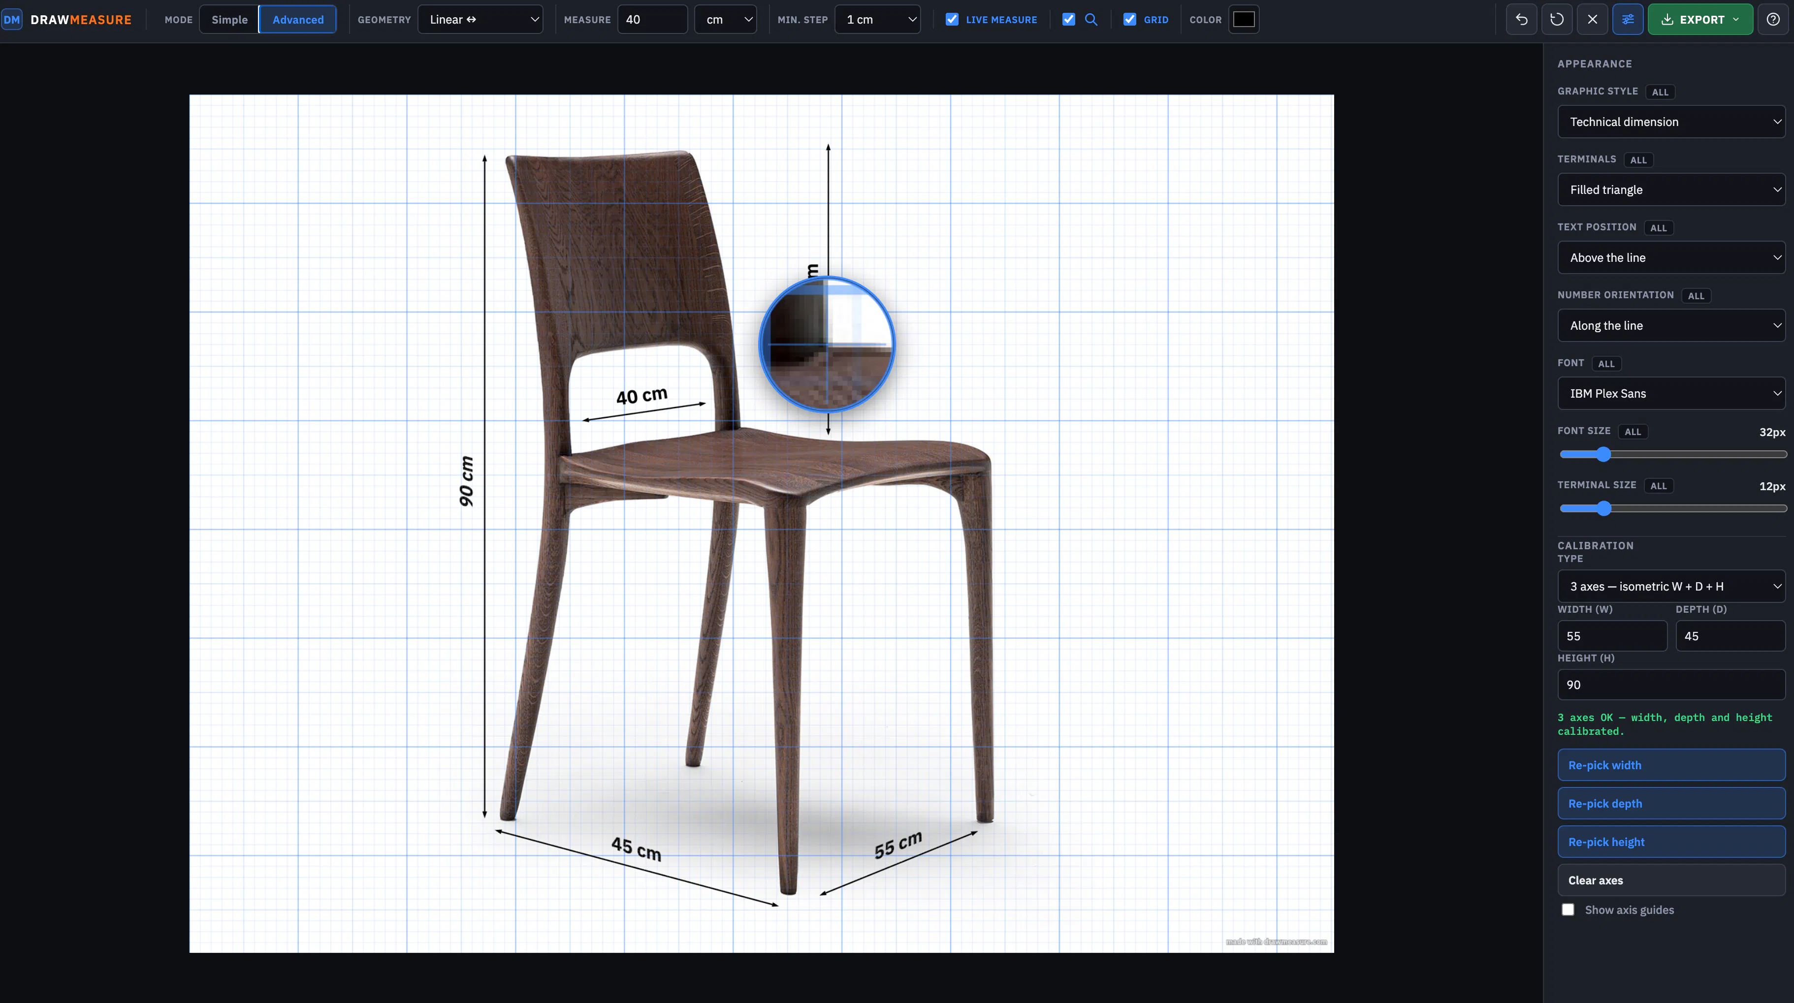This screenshot has height=1003, width=1794.
Task: Click the reset circular arrow icon
Action: 1557,20
